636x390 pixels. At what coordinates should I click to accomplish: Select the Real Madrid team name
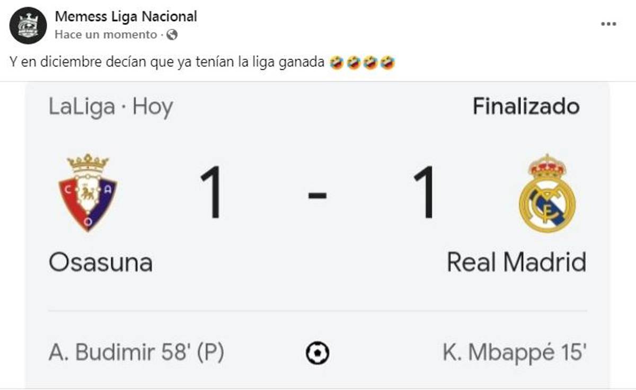(x=517, y=262)
